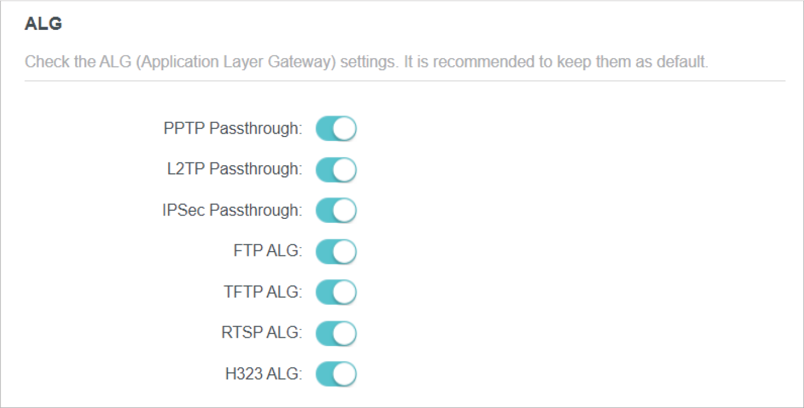The height and width of the screenshot is (408, 804).
Task: Select the L2TP Passthrough label text
Action: point(234,170)
